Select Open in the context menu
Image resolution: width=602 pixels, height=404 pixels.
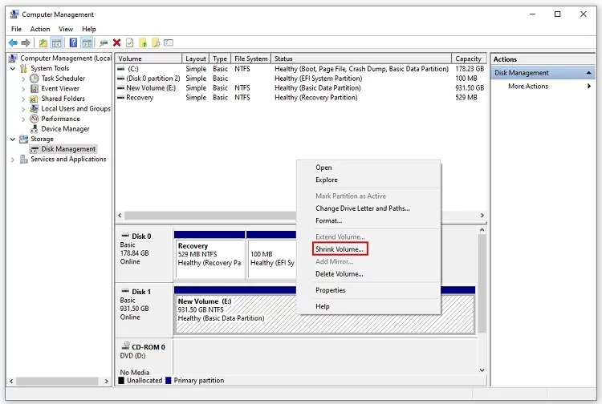pos(323,168)
